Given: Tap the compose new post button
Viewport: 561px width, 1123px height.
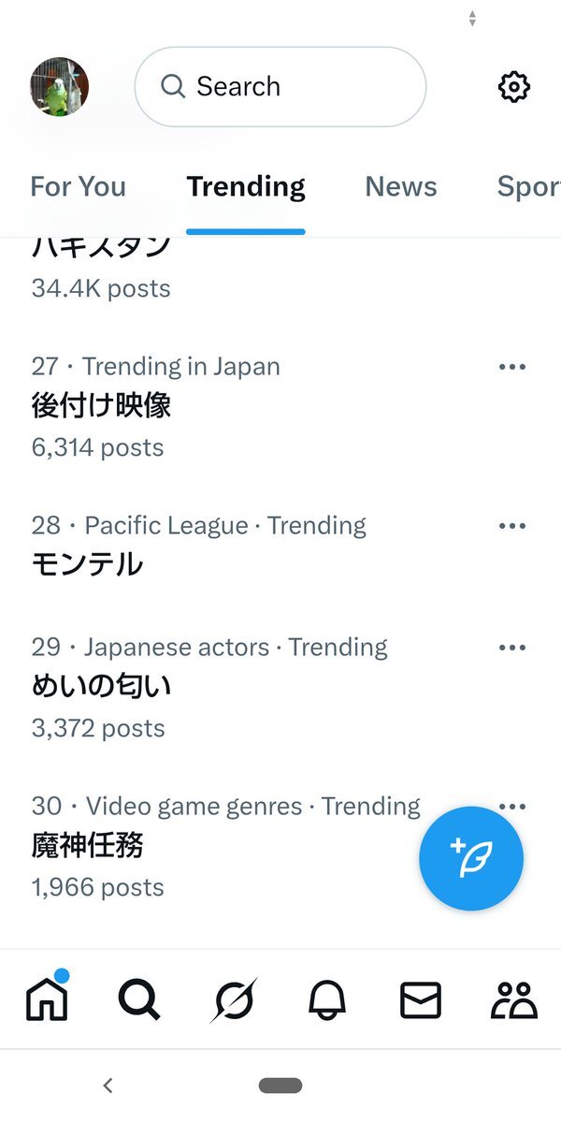Looking at the screenshot, I should click(x=470, y=858).
